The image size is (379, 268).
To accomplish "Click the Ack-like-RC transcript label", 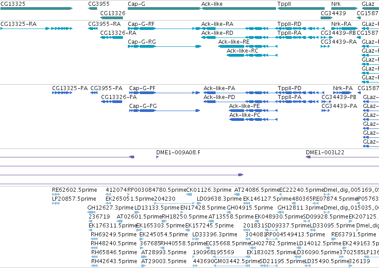I will pos(242,50).
